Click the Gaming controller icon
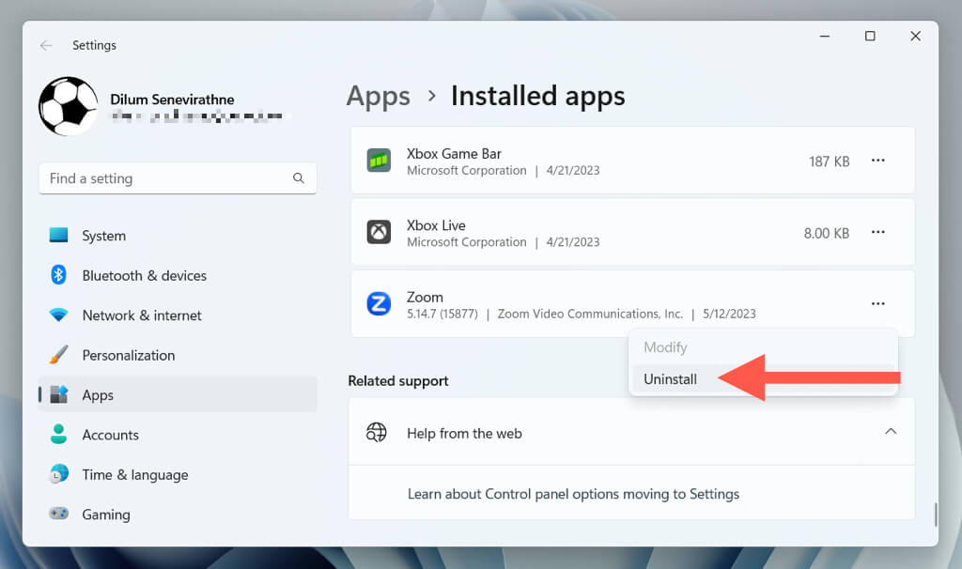962x569 pixels. coord(58,514)
